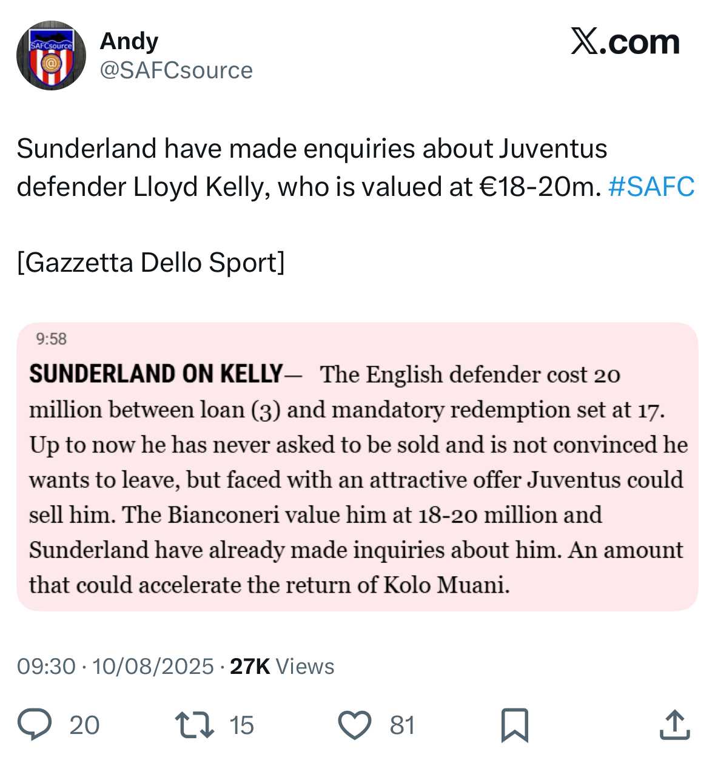The width and height of the screenshot is (715, 774).
Task: Open the share upload arrow icon
Action: point(674,725)
